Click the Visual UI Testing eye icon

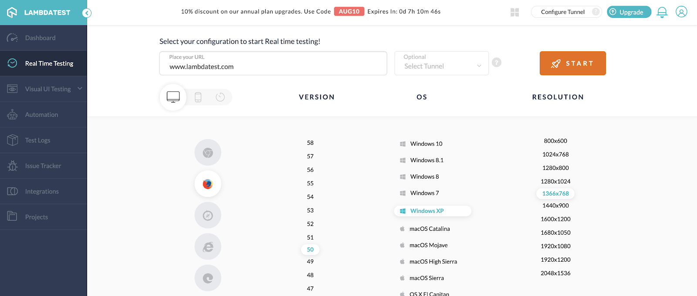tap(12, 89)
